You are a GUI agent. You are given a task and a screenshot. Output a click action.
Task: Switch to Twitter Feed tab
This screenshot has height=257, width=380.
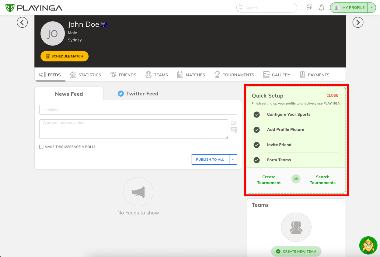tap(138, 94)
